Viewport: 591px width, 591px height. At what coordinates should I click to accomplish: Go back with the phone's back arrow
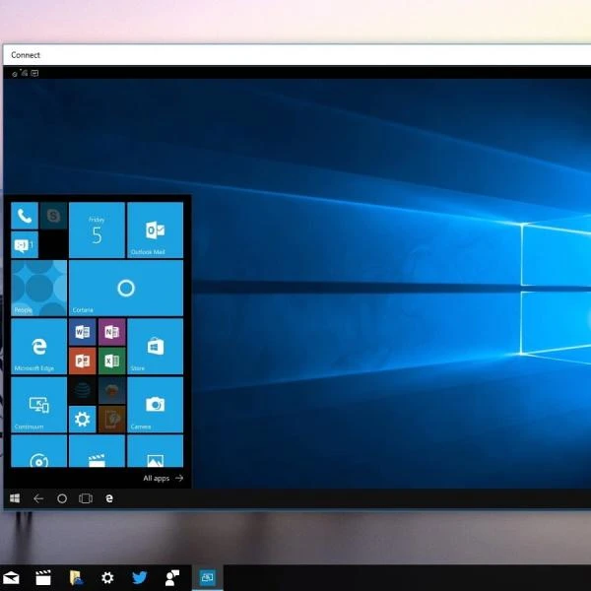38,498
